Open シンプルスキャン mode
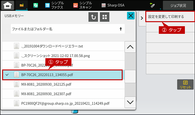This screenshot has height=115, width=195. (x=82, y=5)
